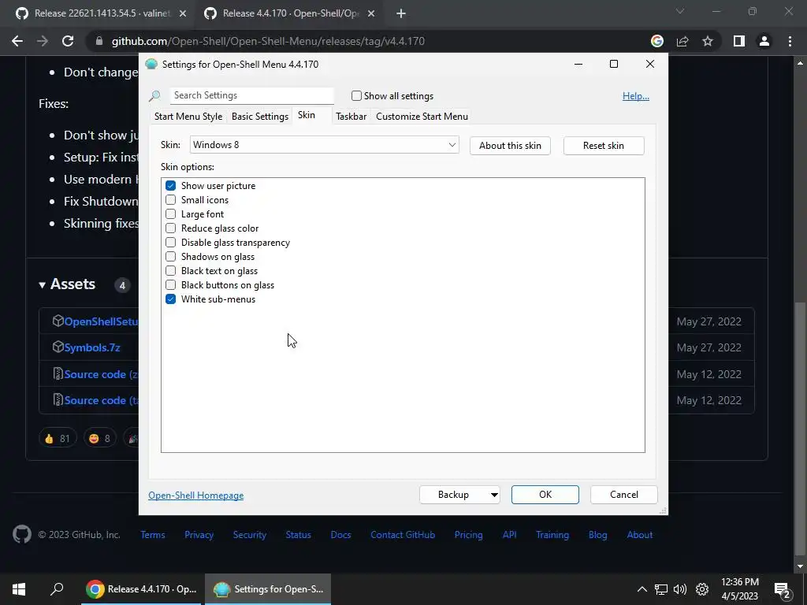The height and width of the screenshot is (605, 807).
Task: Click the Search Settings field
Action: 251,95
